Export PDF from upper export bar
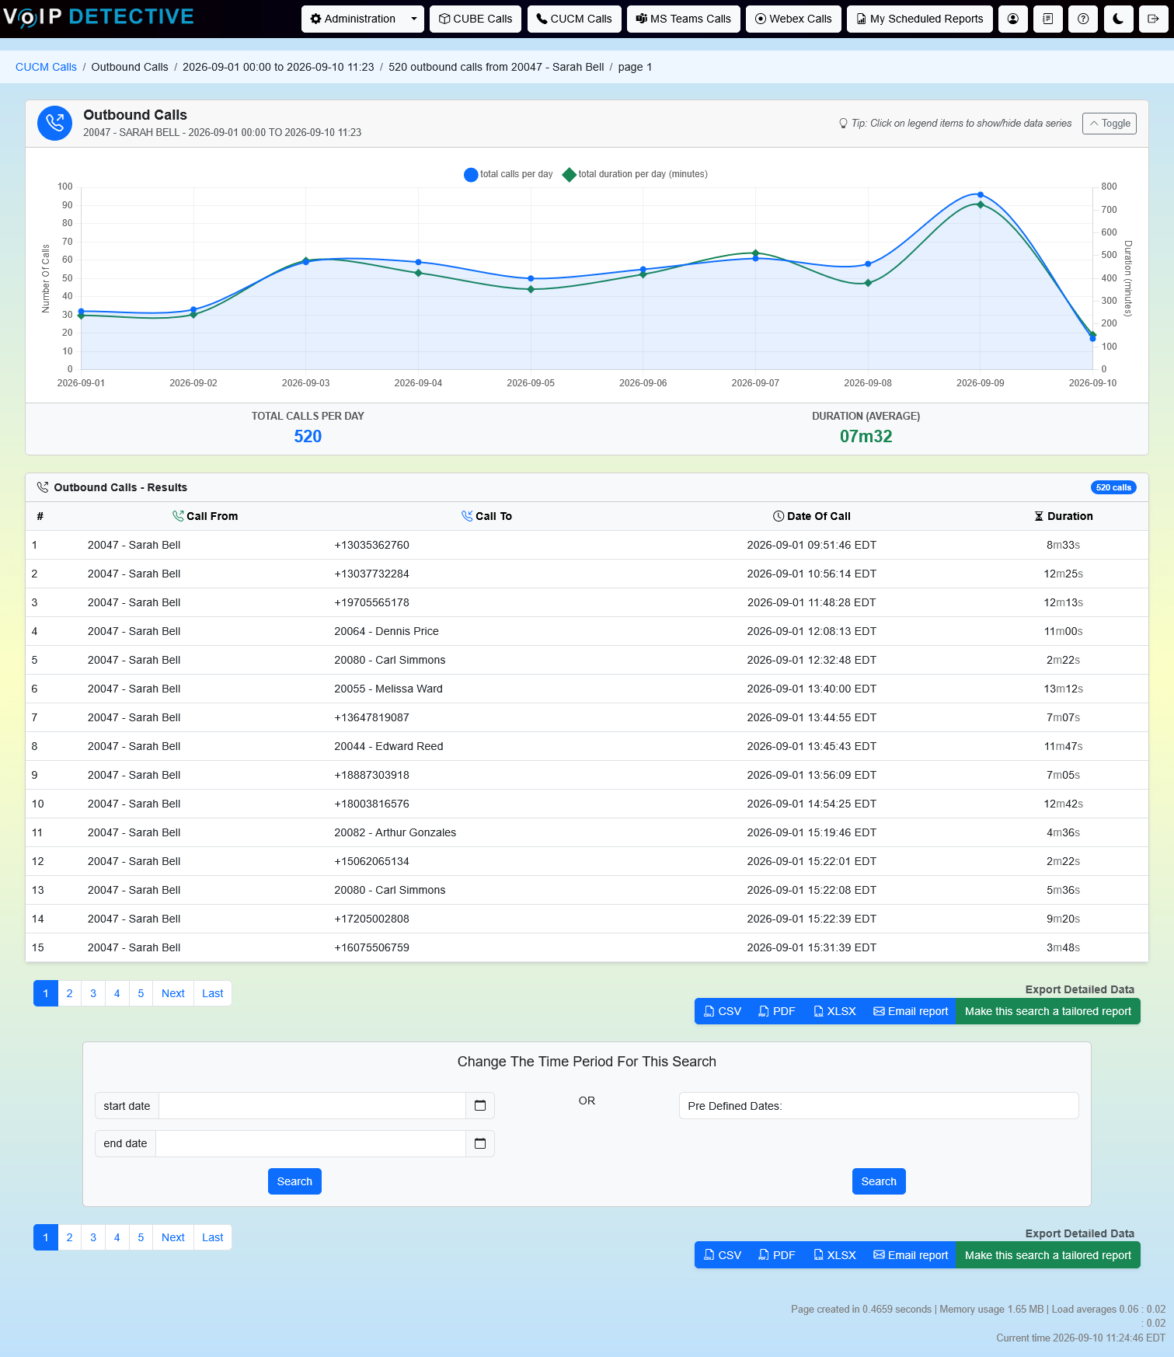1174x1357 pixels. click(x=777, y=1011)
